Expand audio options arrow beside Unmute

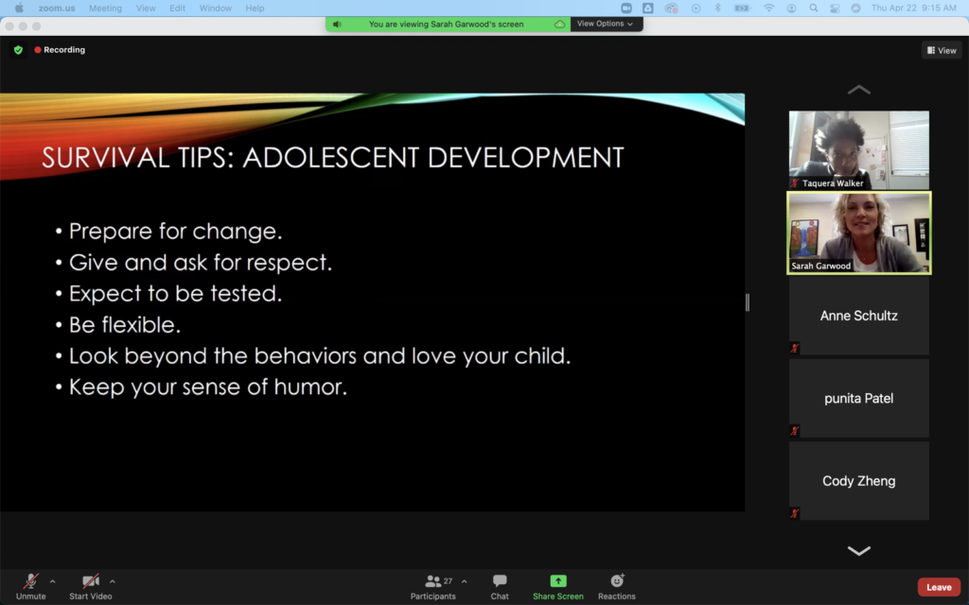coord(52,581)
